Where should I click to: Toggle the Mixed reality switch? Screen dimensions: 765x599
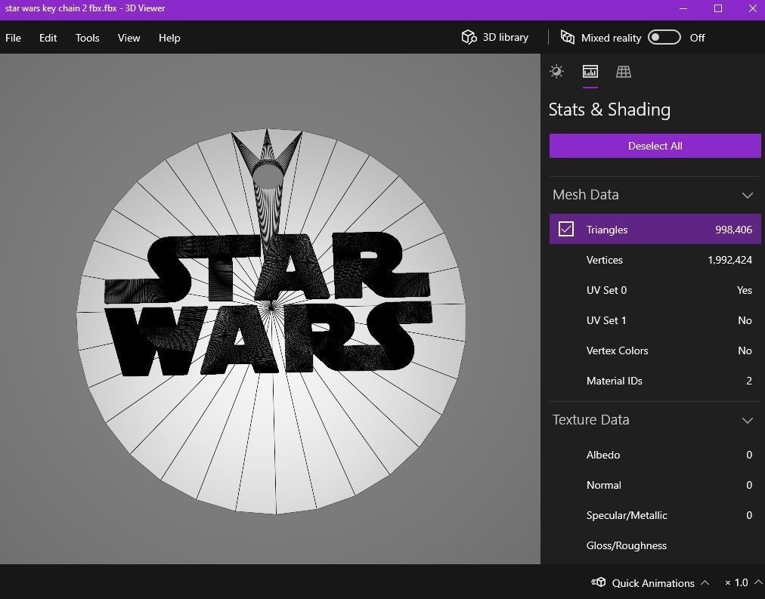click(664, 37)
